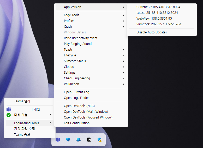Screen dimensions: 203x148
Task: Expand the Toasts submenu chevron
Action: pyautogui.click(x=123, y=50)
